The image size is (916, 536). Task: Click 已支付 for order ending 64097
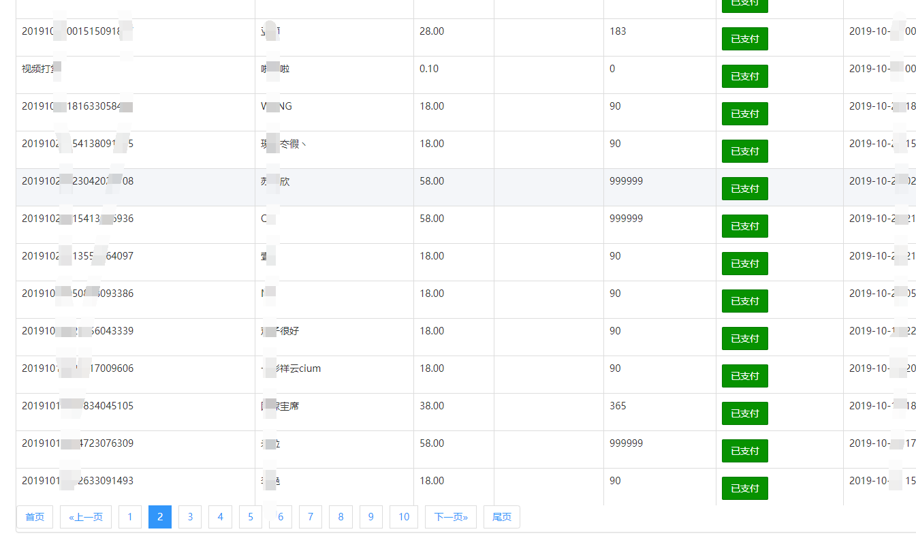coord(745,264)
